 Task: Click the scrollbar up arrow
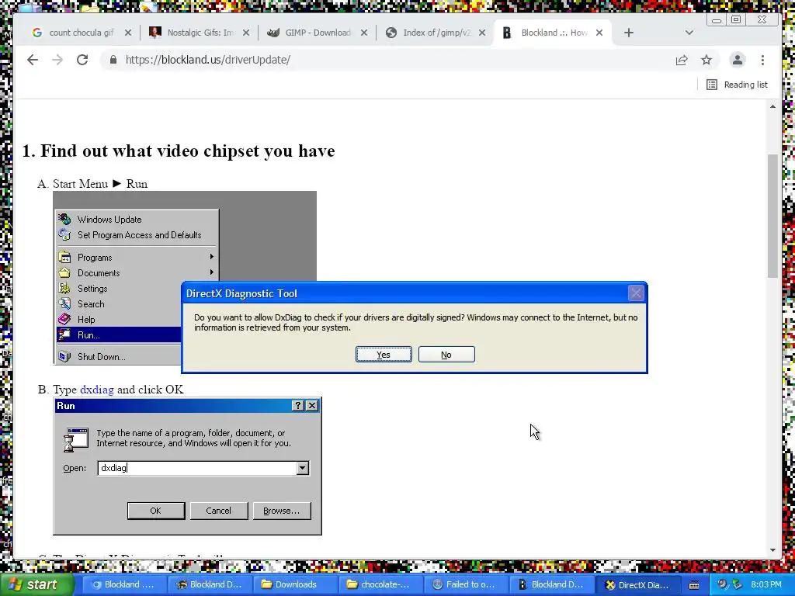(772, 106)
